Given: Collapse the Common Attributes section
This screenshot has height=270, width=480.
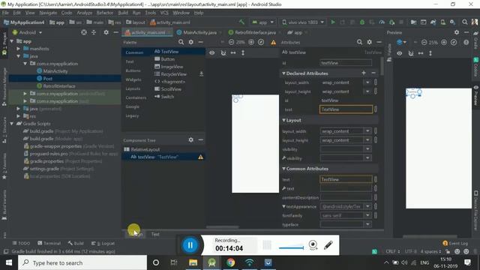Looking at the screenshot, I should [x=283, y=169].
